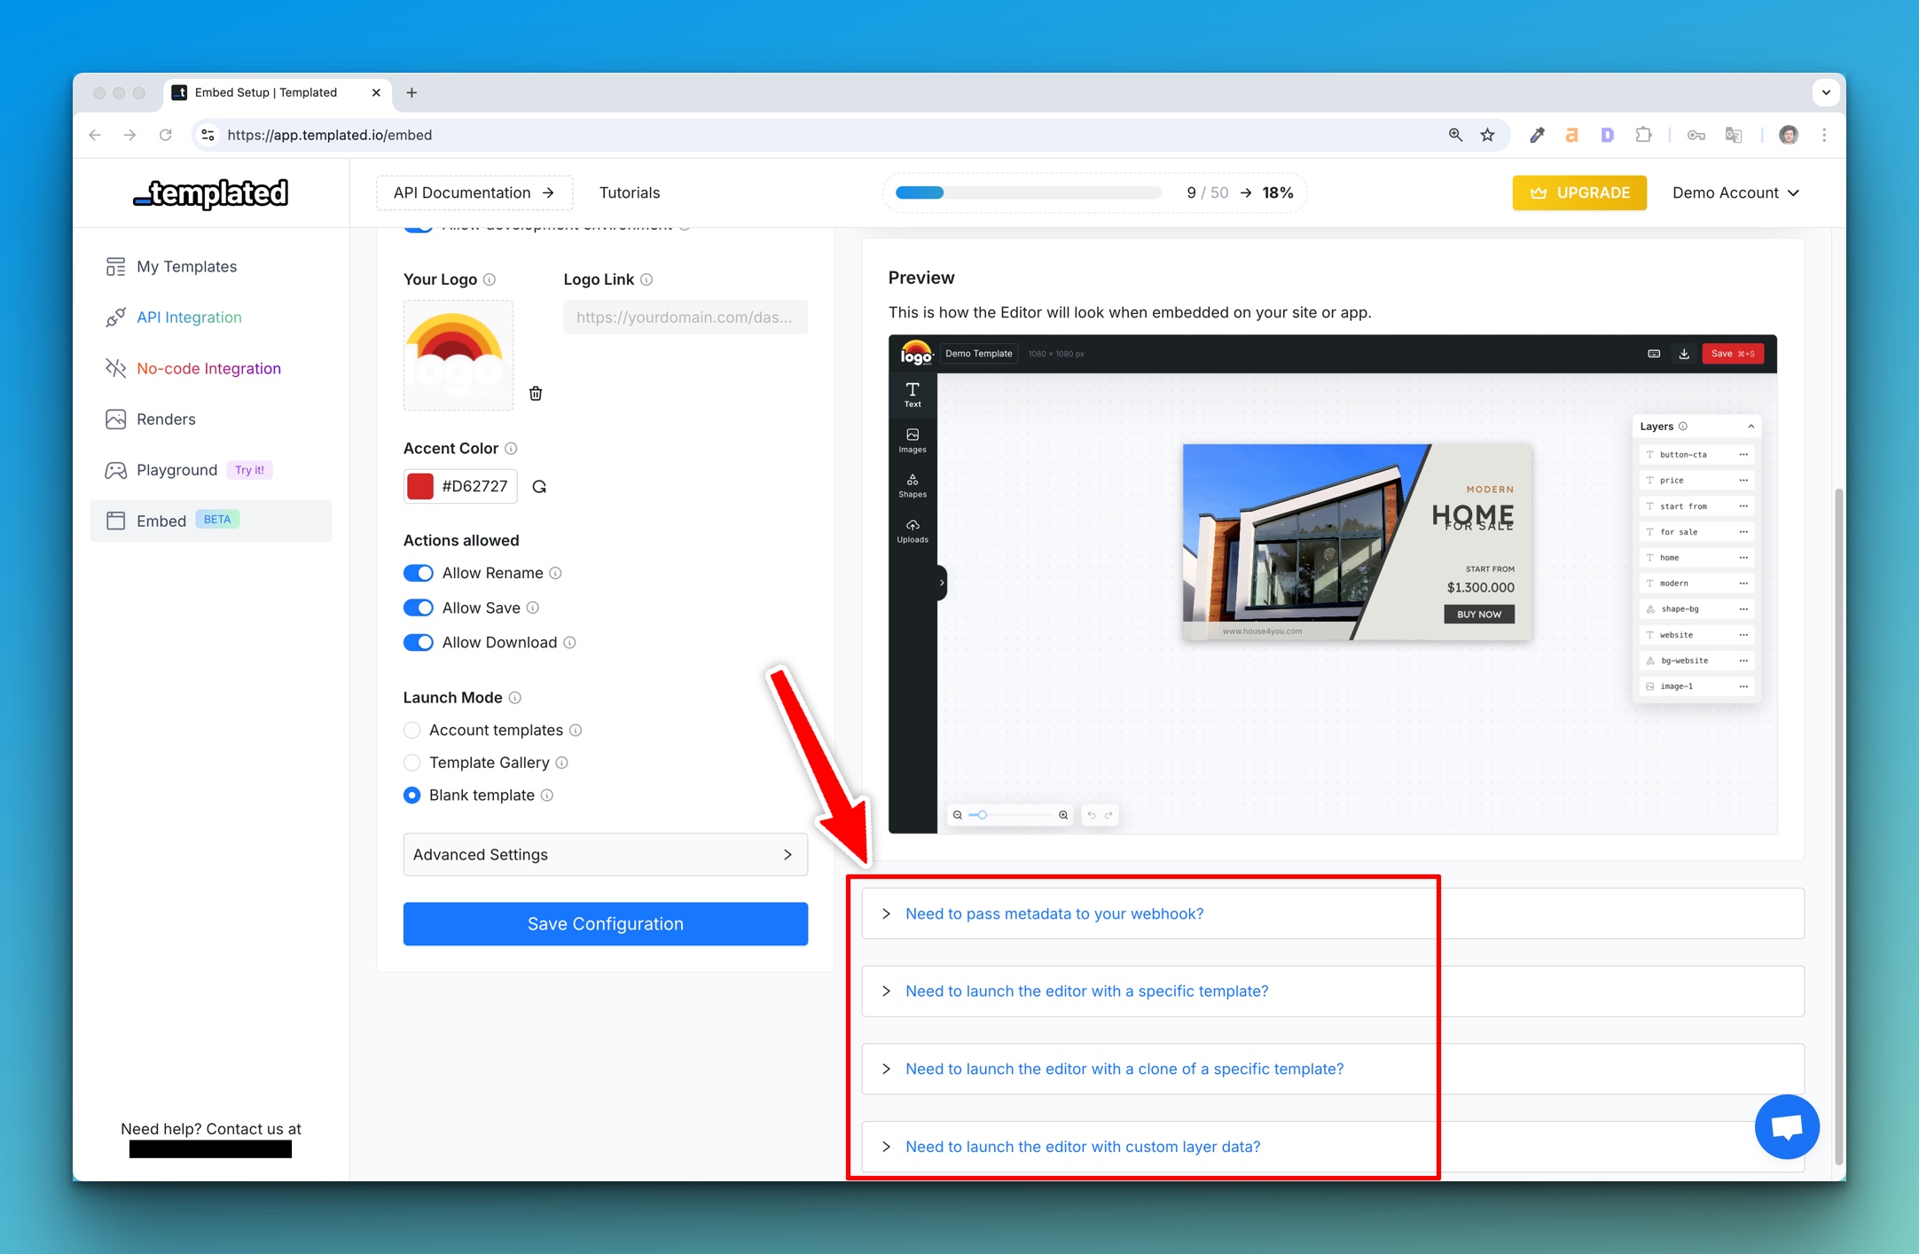Open a new browser tab
1919x1254 pixels.
[x=411, y=92]
